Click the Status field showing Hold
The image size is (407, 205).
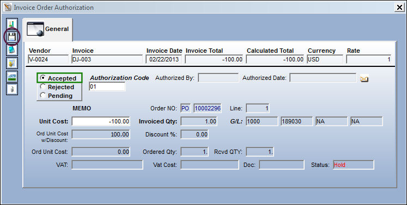pos(354,165)
